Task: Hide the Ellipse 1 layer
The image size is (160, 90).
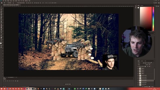Action: click(138, 73)
